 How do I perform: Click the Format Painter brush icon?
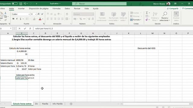[5, 20]
